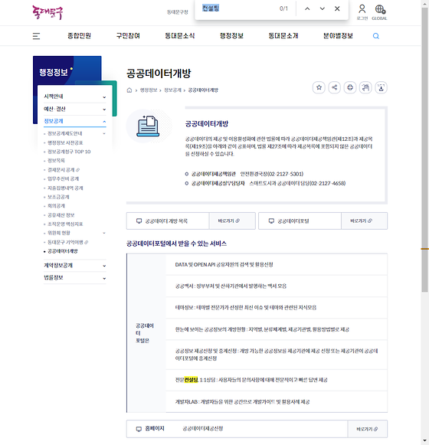Viewport: 429px width, 445px height.
Task: Click the 'DATA 및 OPEN API' row text
Action: click(x=224, y=264)
